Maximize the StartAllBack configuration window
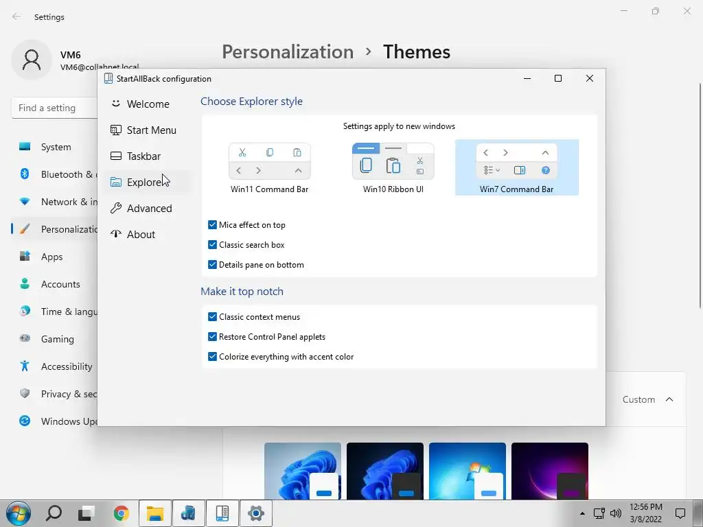This screenshot has width=703, height=527. coord(558,78)
